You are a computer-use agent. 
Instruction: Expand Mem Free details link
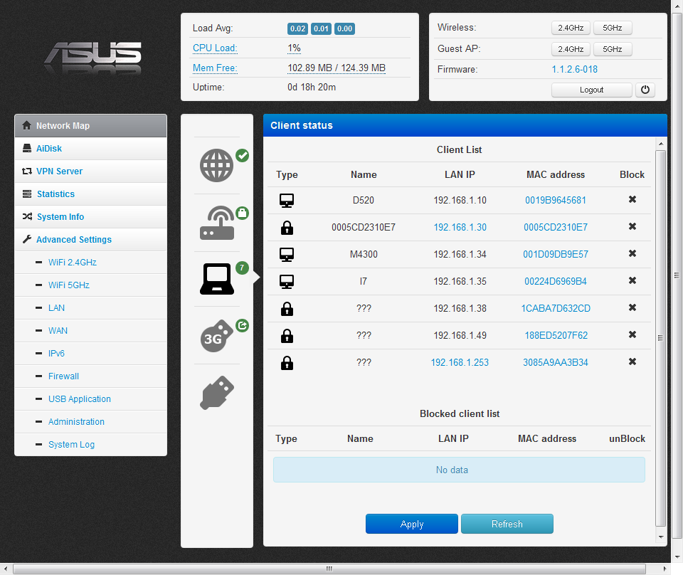click(215, 68)
